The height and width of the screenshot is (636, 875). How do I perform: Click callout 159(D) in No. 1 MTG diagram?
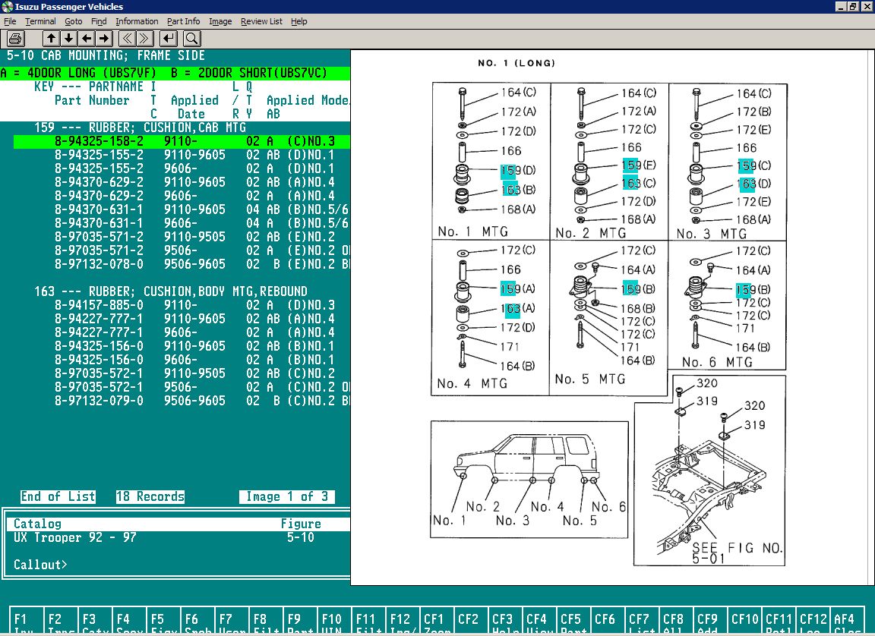pyautogui.click(x=518, y=171)
